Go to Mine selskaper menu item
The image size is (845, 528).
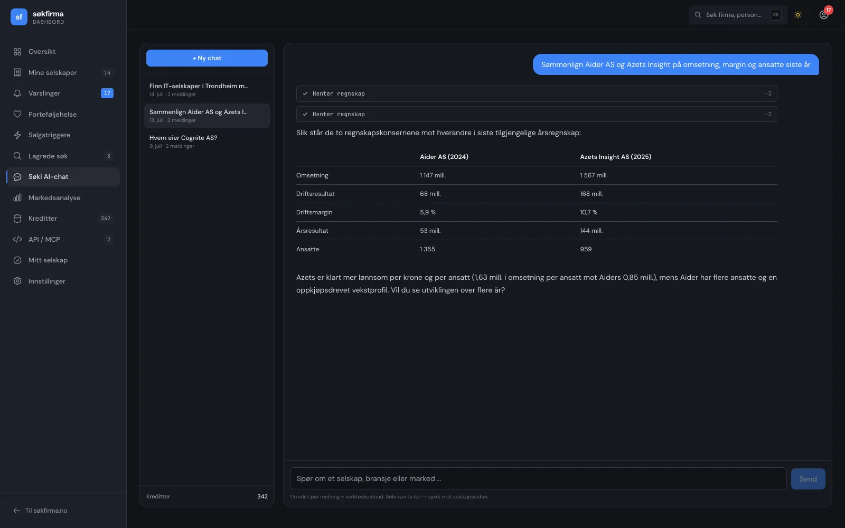tap(63, 72)
